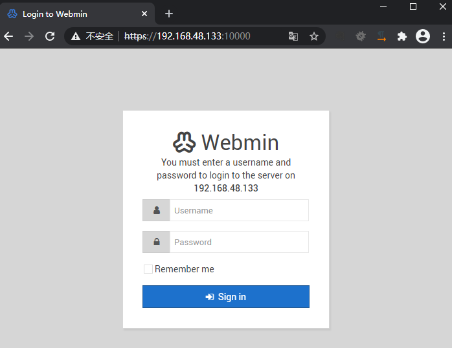Screen dimensions: 452x348
Task: Reload the Webmin login page
Action: [x=50, y=36]
